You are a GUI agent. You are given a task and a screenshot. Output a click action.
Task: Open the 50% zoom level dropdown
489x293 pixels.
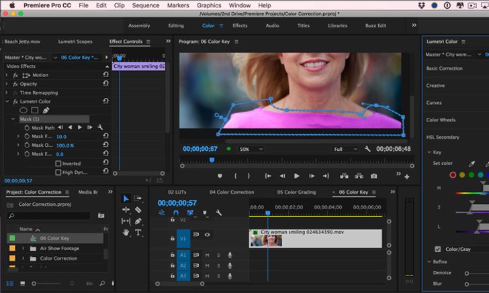[x=251, y=149]
